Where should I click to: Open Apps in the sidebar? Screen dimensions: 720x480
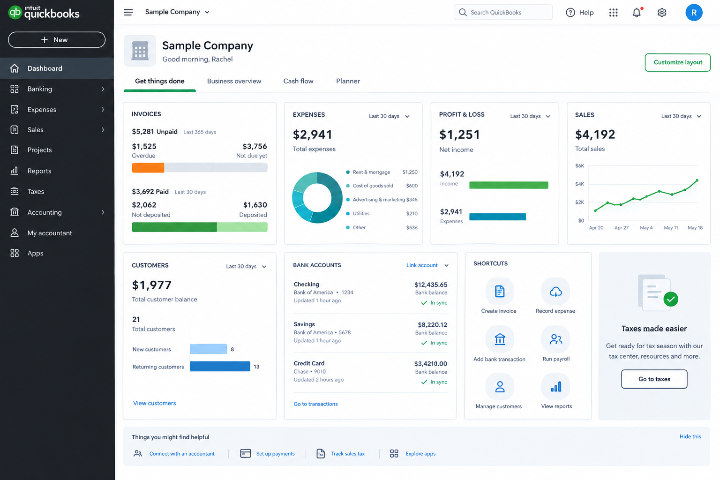[x=57, y=253]
